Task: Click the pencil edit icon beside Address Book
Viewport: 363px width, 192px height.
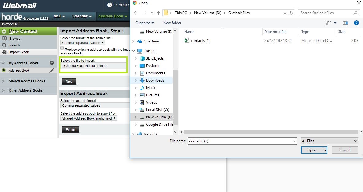Action: pos(52,70)
